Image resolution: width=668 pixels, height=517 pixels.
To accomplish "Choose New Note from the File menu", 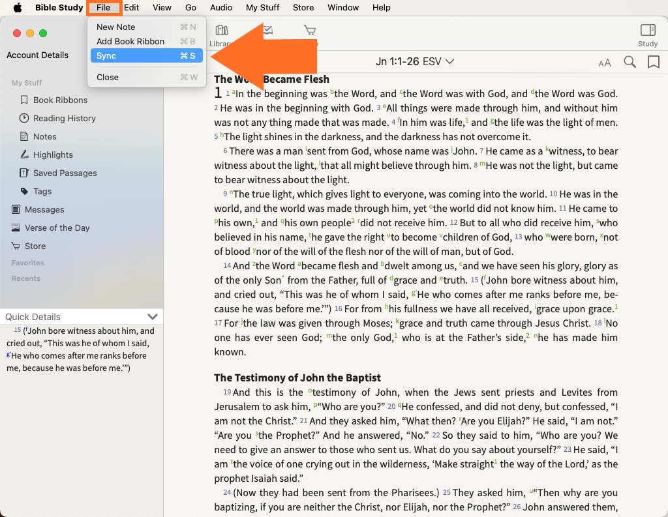I will (x=146, y=27).
